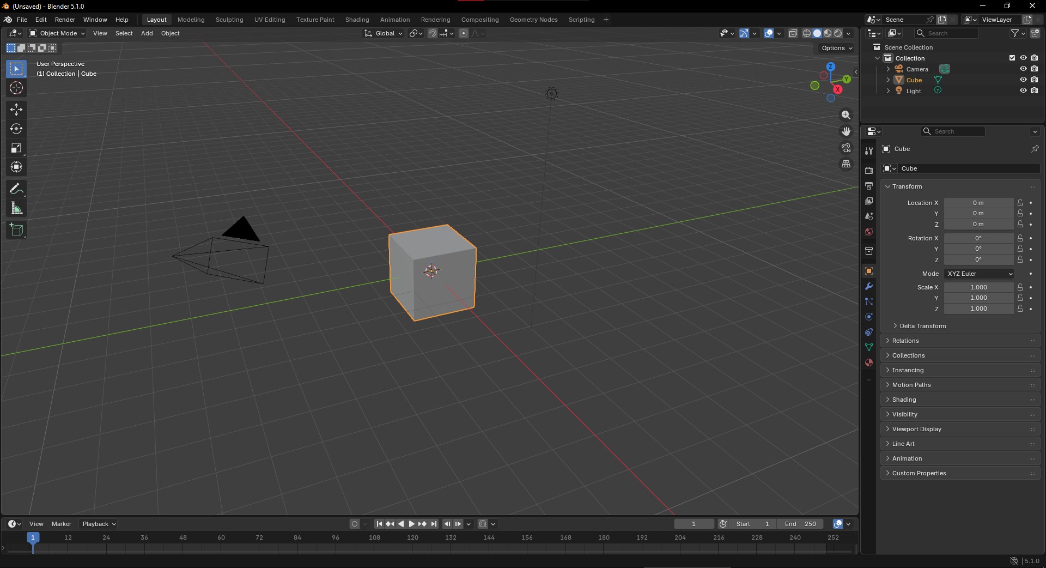Open the Material properties tab
Viewport: 1046px width, 568px height.
click(x=869, y=362)
